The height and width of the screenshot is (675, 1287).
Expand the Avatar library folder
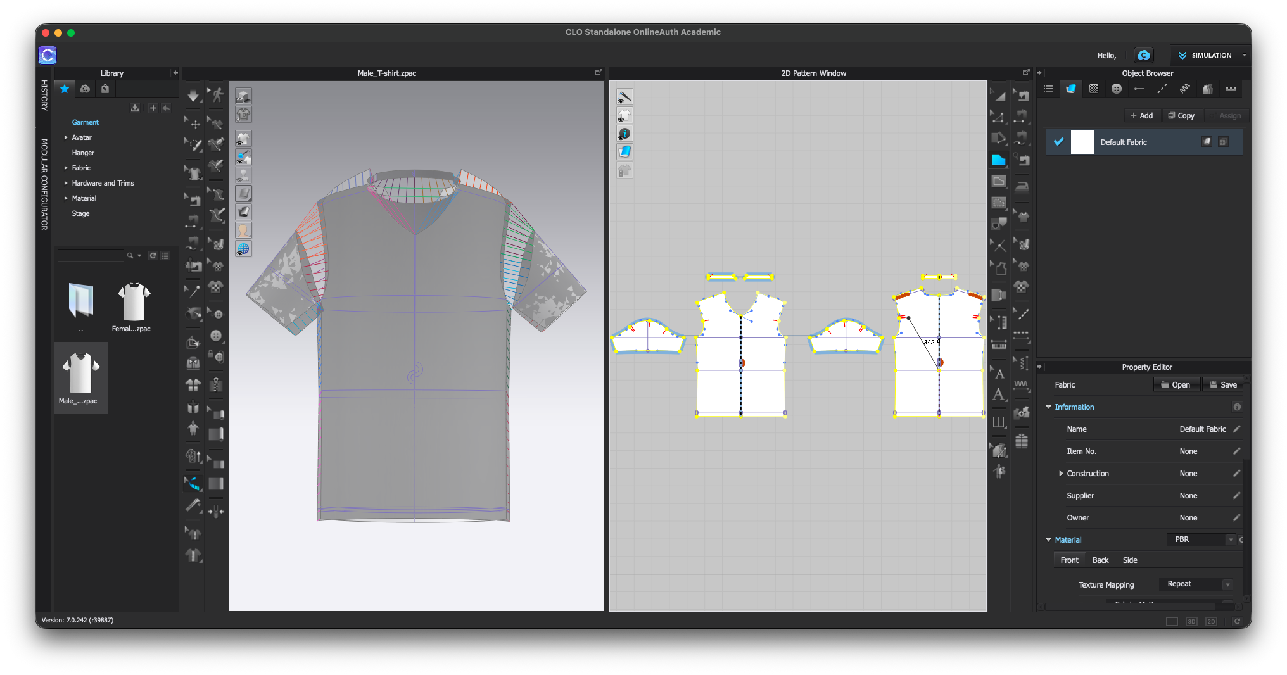(66, 137)
